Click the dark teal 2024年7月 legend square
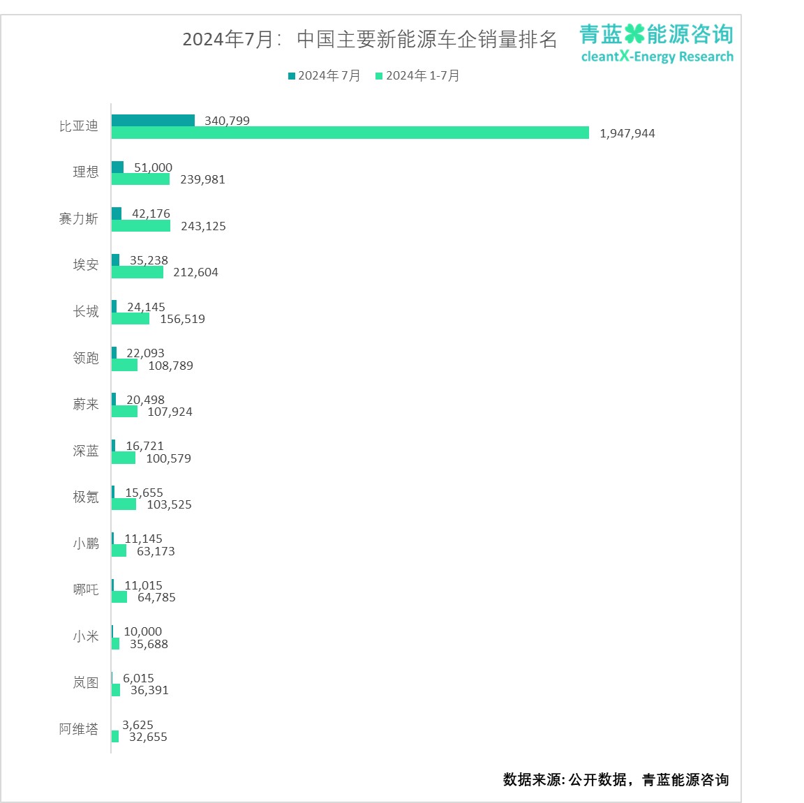The image size is (804, 803). 292,76
